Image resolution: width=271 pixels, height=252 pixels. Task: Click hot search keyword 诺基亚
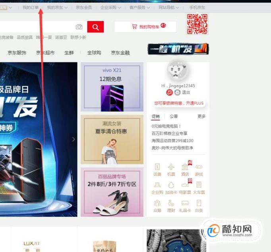(61, 37)
